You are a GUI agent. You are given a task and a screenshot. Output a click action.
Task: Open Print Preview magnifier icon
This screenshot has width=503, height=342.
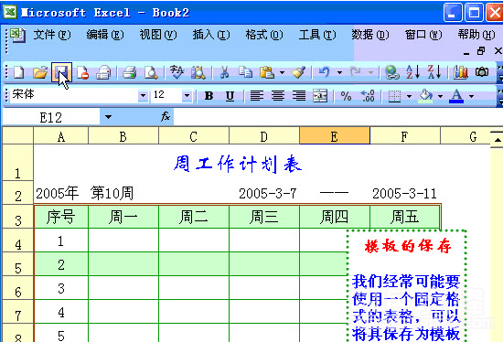pos(151,72)
